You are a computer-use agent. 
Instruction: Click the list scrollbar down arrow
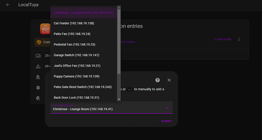pyautogui.click(x=119, y=99)
